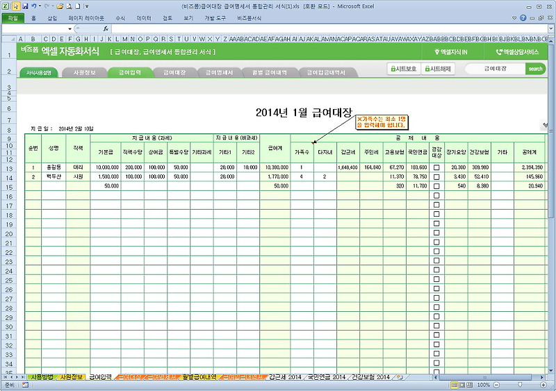Click the 시트해제 button

coord(438,69)
